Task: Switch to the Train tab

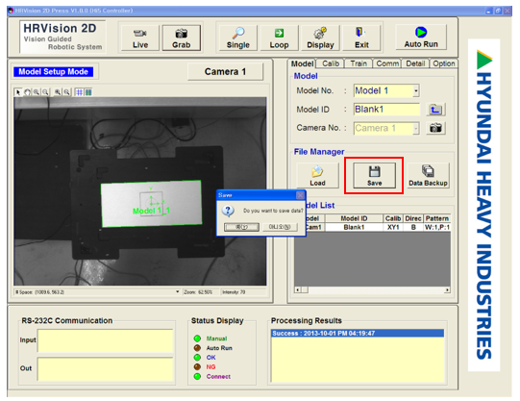Action: tap(359, 63)
